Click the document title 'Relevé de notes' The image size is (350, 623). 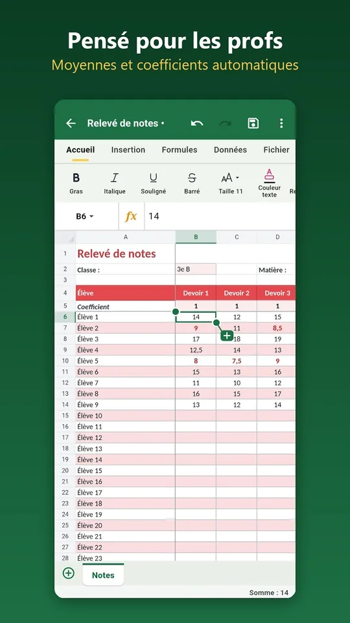(122, 123)
